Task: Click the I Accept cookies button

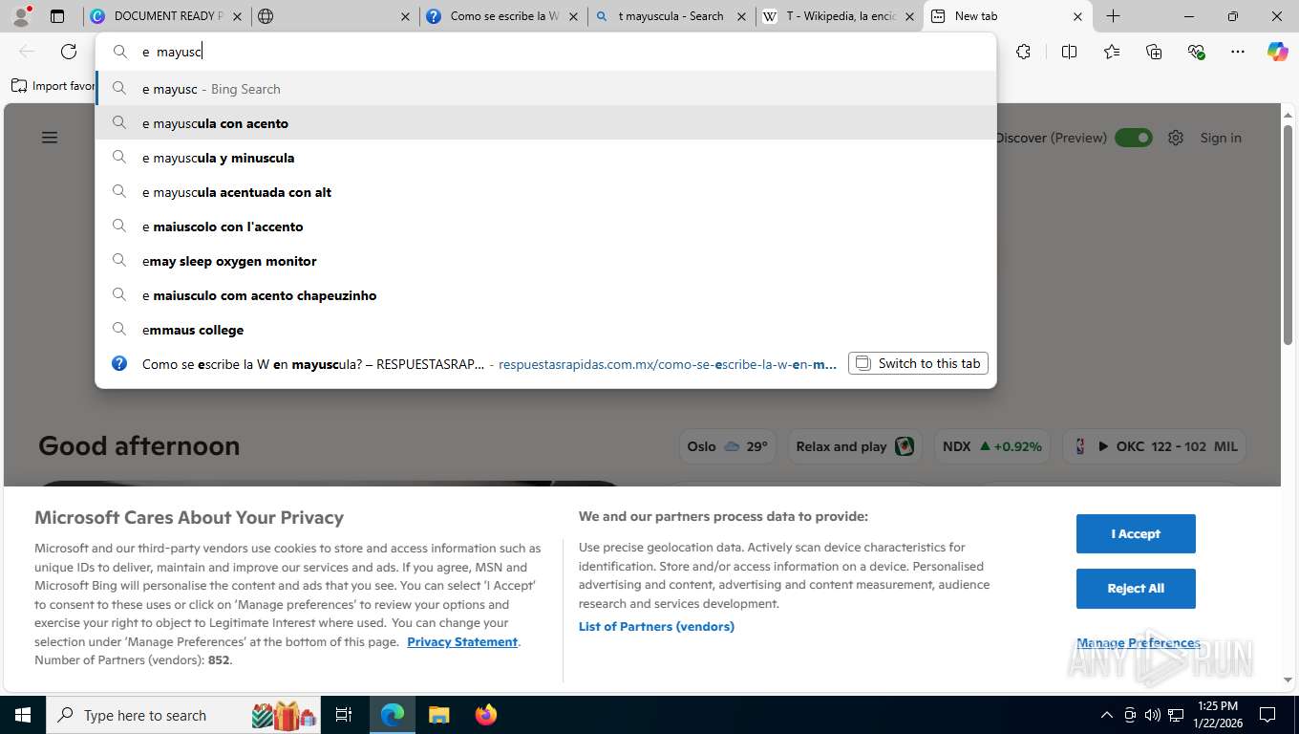Action: pyautogui.click(x=1136, y=533)
